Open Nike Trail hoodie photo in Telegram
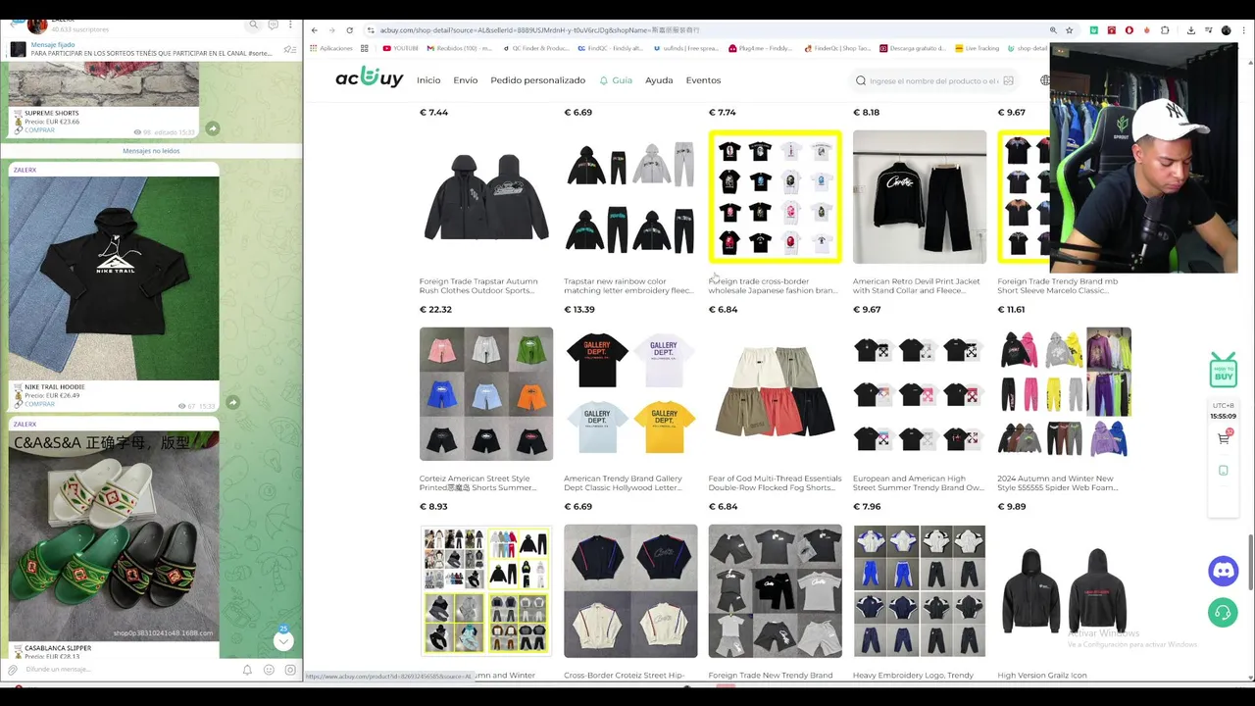This screenshot has width=1255, height=706. click(114, 277)
